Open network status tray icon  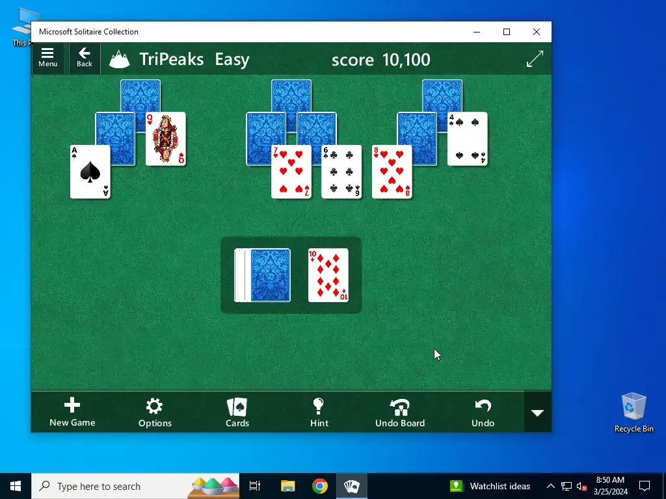coord(566,486)
